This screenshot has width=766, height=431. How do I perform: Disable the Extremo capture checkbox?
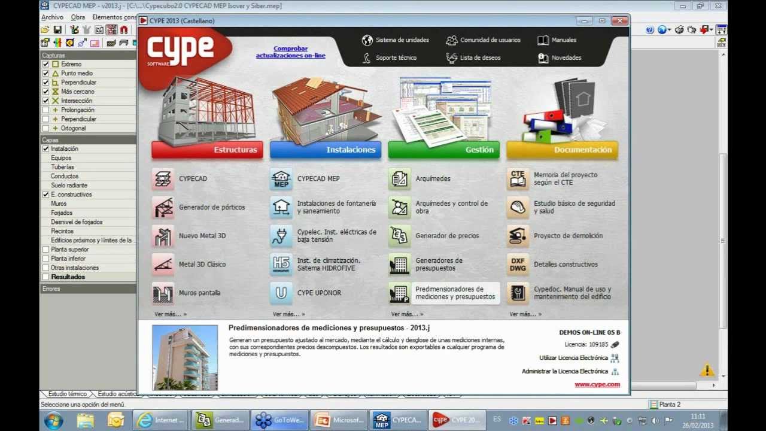point(45,64)
